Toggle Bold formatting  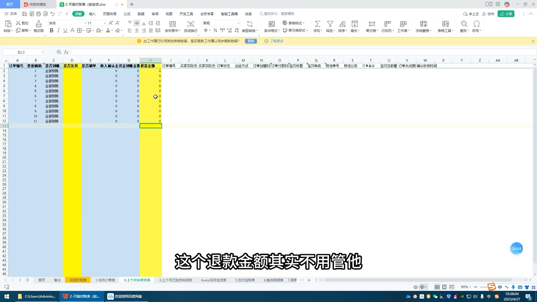[x=52, y=31]
